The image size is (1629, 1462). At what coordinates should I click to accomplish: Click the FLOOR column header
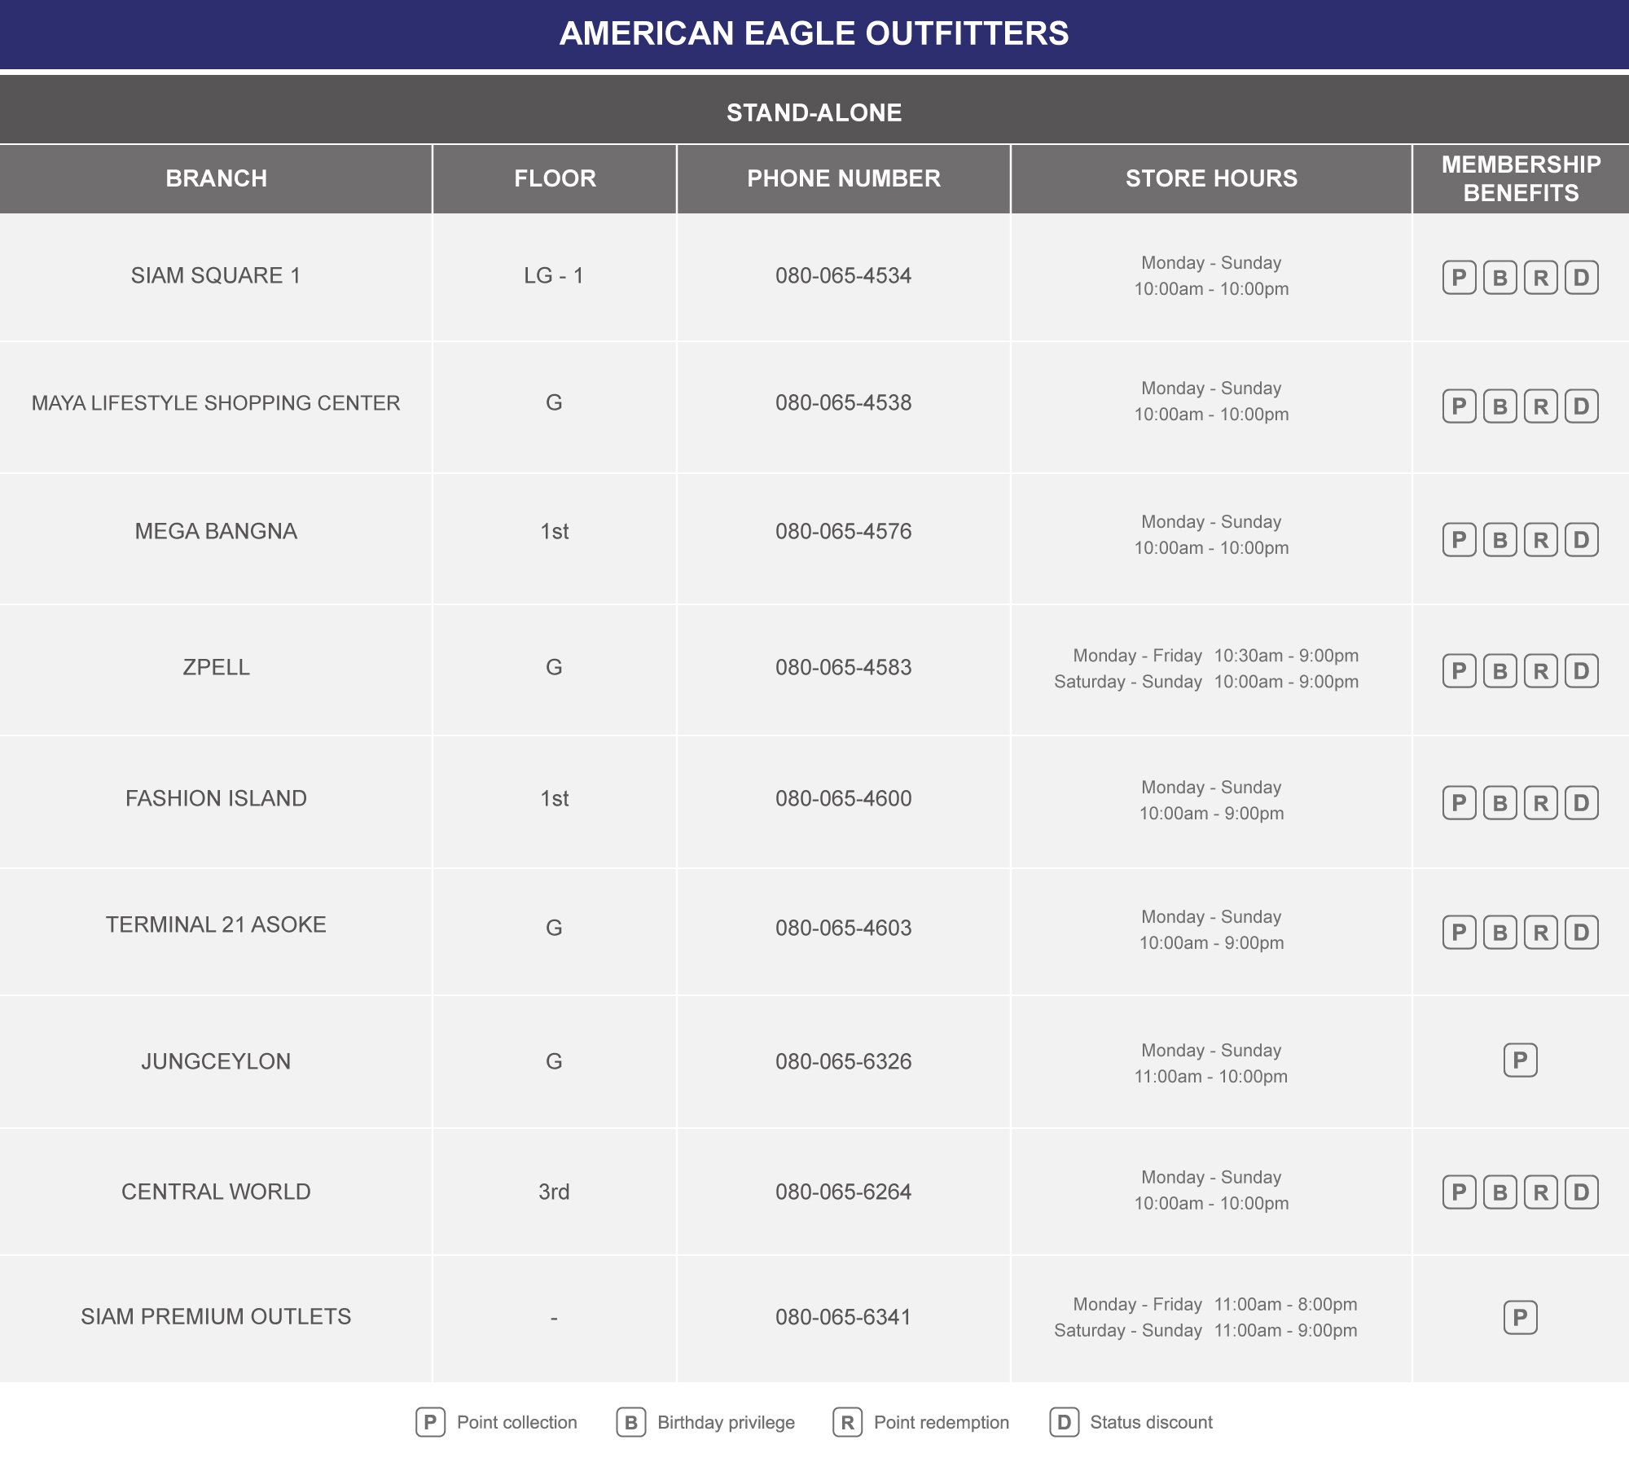(555, 178)
